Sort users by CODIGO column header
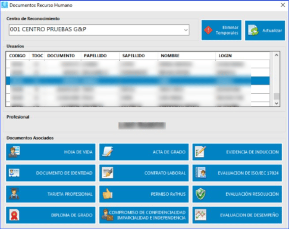Viewport: 289px width, 229px height. 17,56
